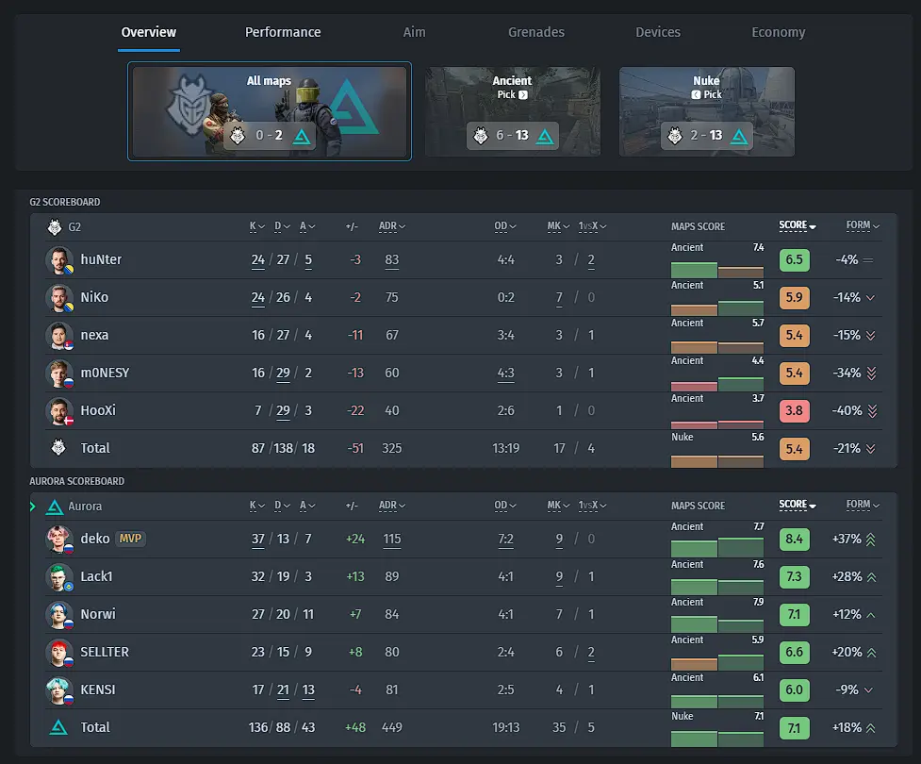Sort G2 scoreboard by MK
Screen dimensions: 921x764
point(558,226)
